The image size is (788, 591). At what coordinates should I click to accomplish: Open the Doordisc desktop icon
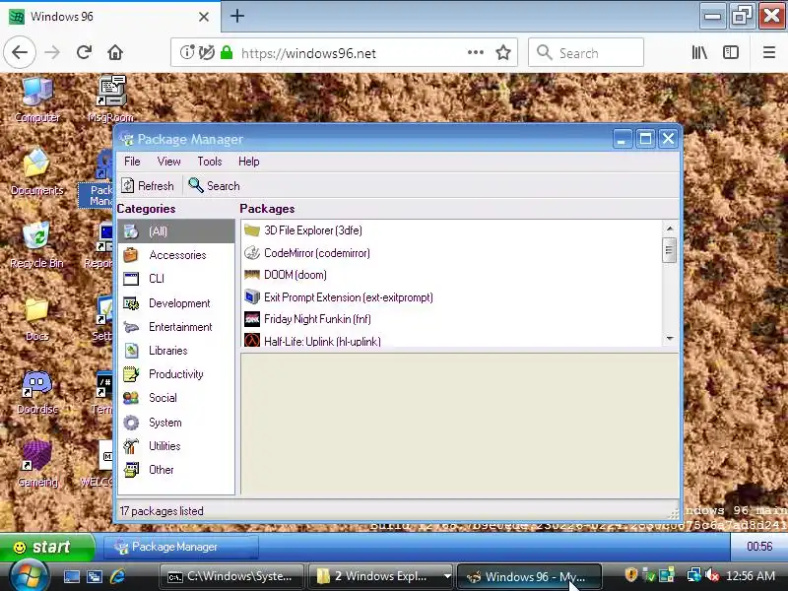coord(36,392)
